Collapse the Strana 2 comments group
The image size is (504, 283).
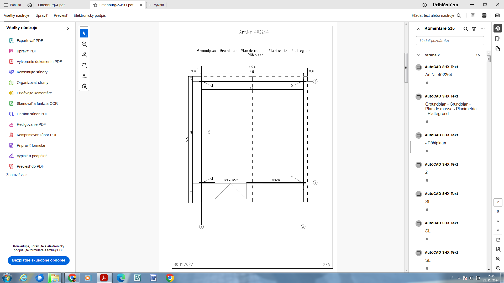(x=418, y=55)
